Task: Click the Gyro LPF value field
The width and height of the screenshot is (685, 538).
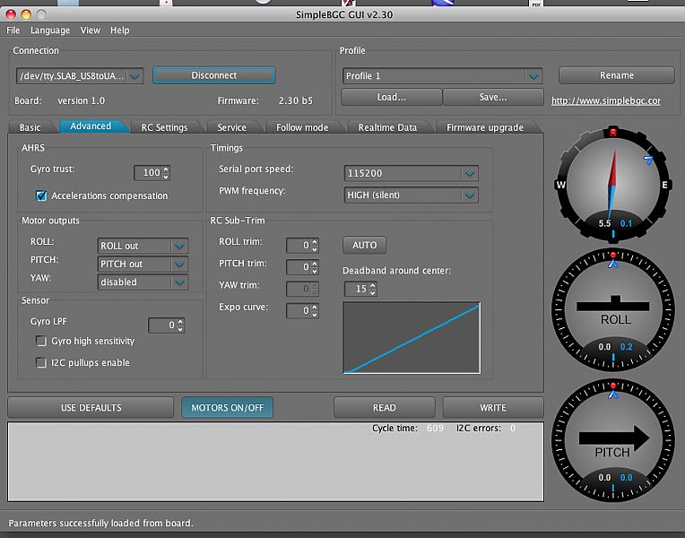Action: click(x=162, y=325)
